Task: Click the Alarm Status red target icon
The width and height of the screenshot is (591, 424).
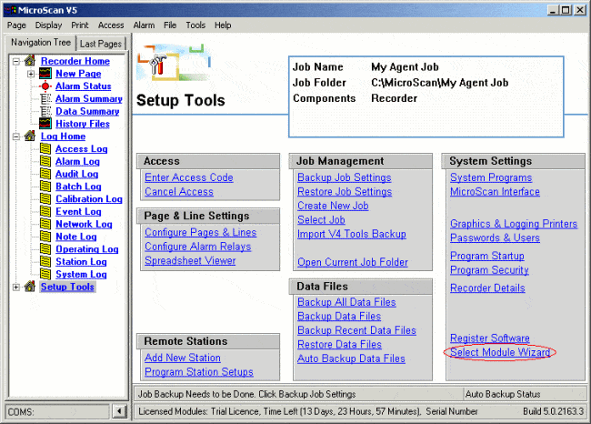Action: click(x=45, y=86)
